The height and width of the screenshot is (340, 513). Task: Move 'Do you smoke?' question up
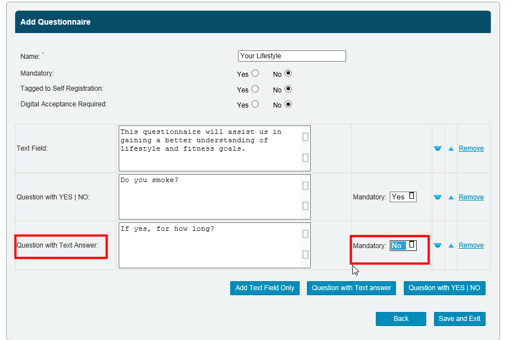coord(451,197)
